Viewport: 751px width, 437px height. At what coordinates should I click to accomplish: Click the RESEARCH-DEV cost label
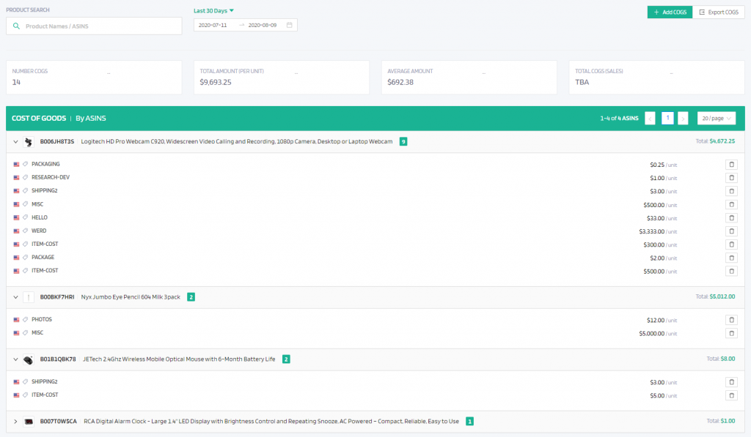click(x=51, y=177)
